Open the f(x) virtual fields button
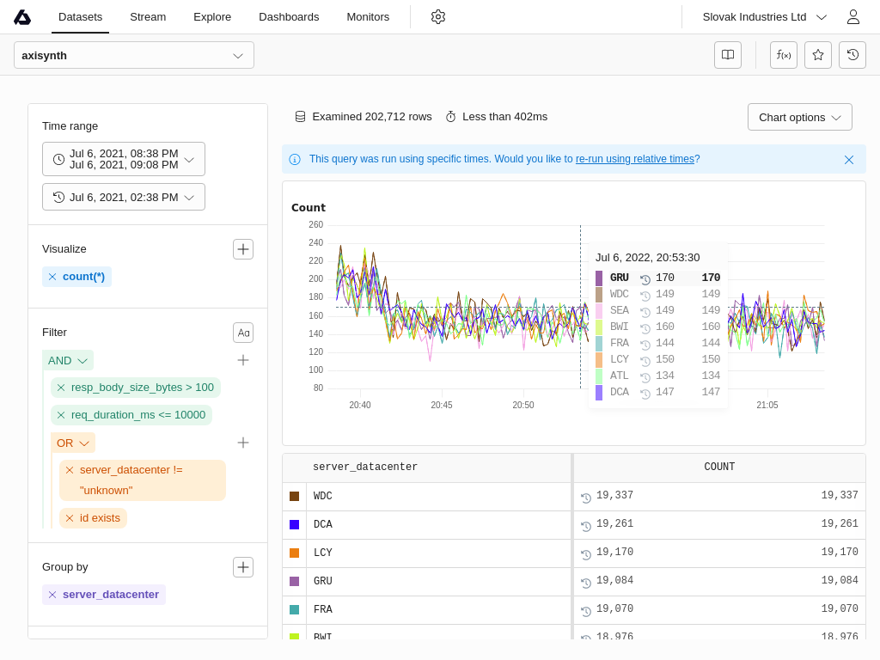 pos(783,55)
